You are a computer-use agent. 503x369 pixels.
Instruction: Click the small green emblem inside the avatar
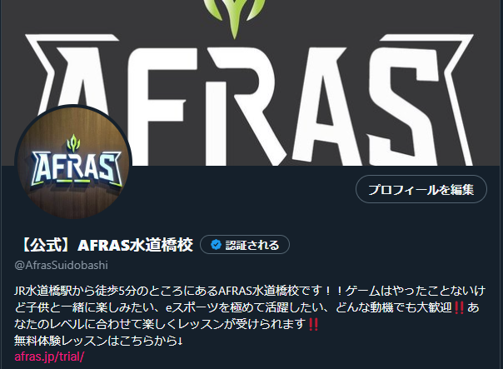click(73, 142)
